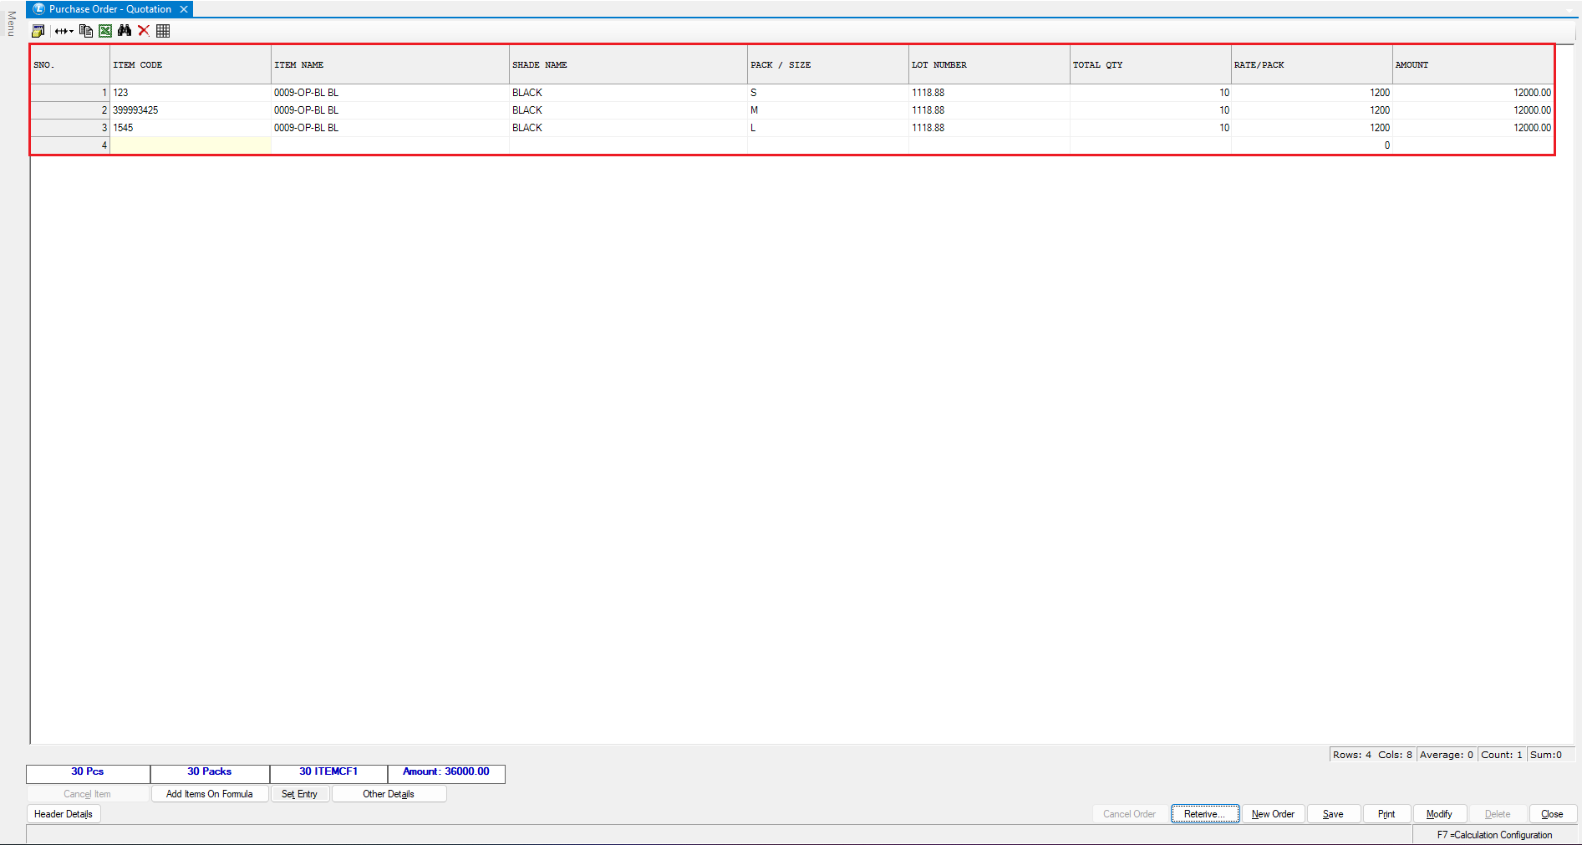The height and width of the screenshot is (845, 1582).
Task: Click the binoculars search icon
Action: click(125, 31)
